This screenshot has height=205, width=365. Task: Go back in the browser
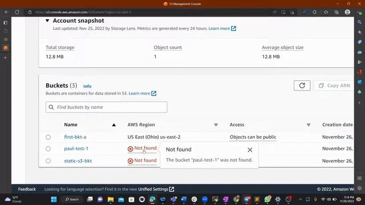point(6,12)
